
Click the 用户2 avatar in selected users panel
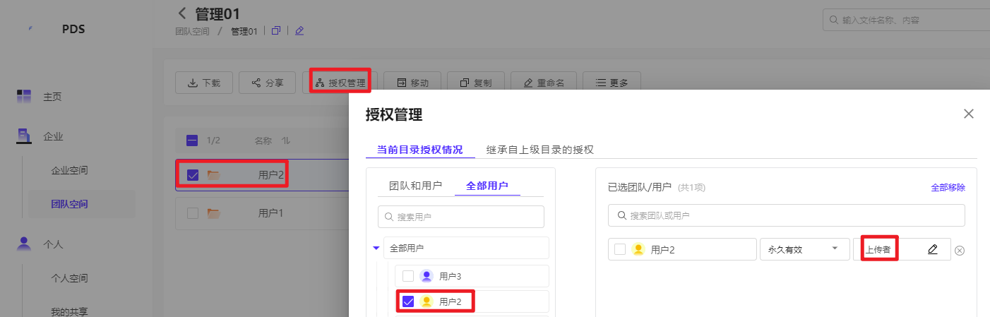pos(638,249)
